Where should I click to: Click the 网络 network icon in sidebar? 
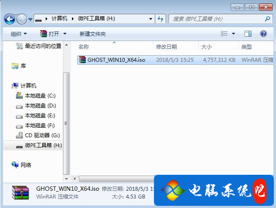(15, 165)
